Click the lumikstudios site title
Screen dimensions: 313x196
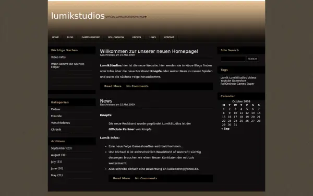[x=78, y=16]
